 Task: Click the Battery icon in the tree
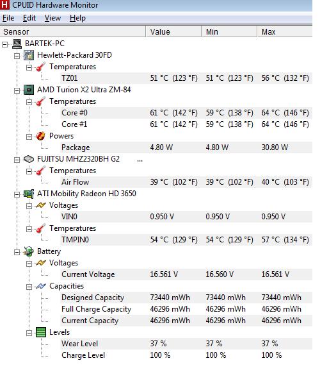pos(29,252)
